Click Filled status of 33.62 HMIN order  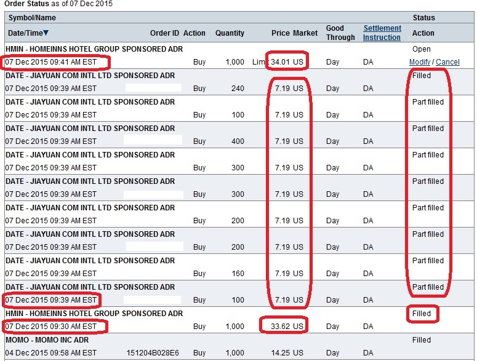pos(422,313)
